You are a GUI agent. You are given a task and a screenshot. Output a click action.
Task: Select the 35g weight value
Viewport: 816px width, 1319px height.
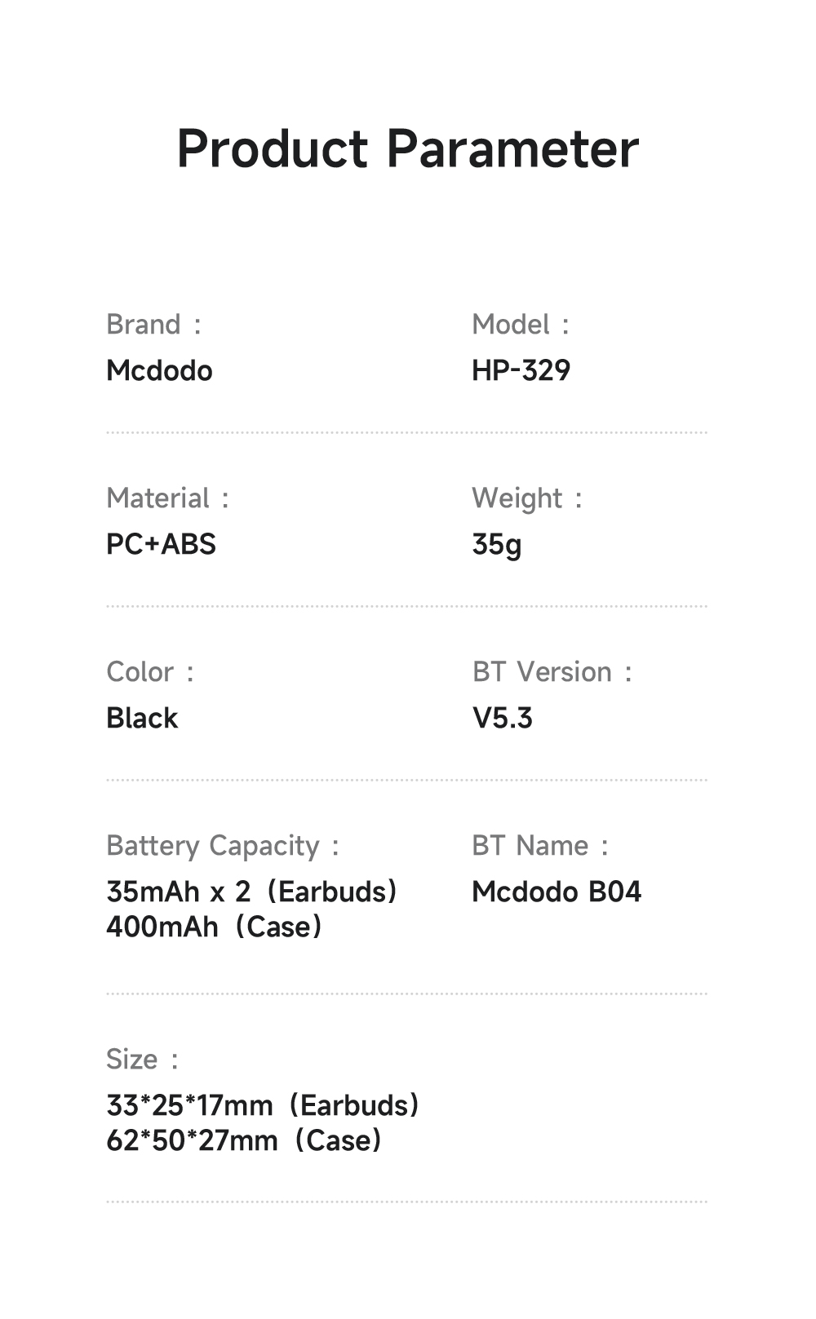coord(496,545)
